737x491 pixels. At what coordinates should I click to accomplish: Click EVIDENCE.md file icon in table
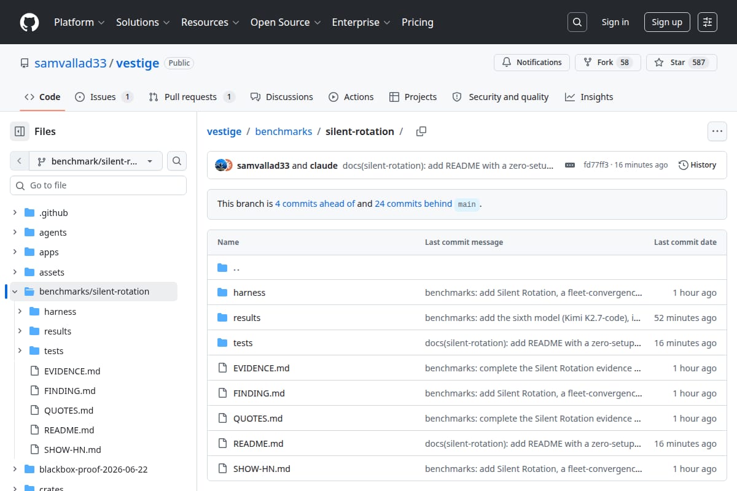(222, 368)
